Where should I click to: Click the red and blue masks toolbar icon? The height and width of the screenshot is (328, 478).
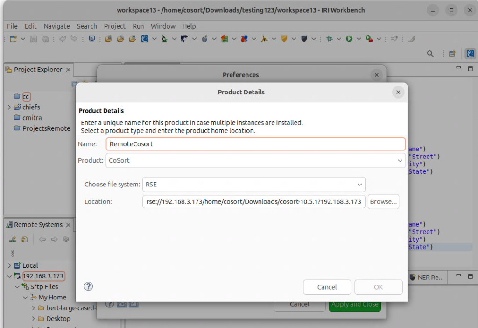pos(244,39)
